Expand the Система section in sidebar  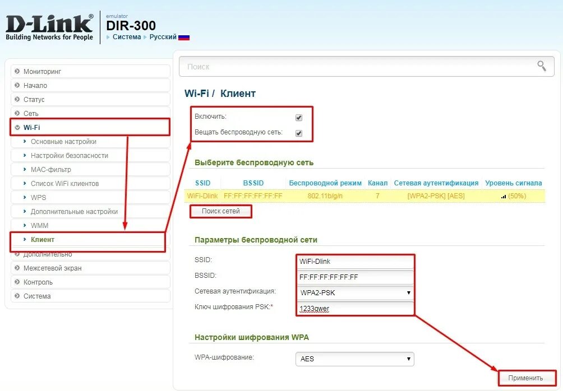coord(90,296)
